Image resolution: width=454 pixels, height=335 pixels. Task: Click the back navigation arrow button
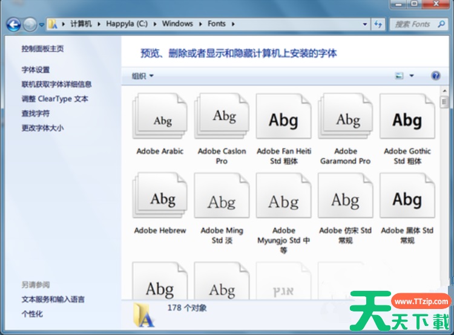click(13, 24)
